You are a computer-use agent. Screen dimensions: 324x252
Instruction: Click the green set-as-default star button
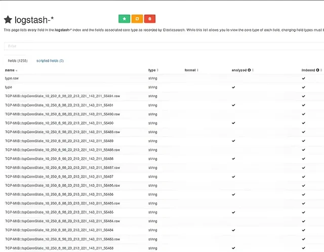click(124, 19)
